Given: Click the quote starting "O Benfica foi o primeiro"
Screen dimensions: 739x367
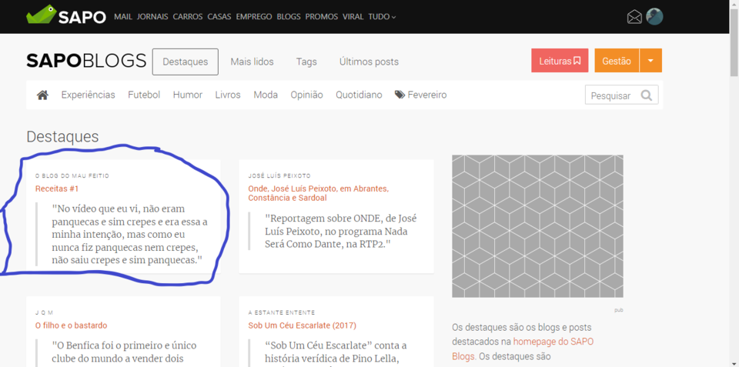Looking at the screenshot, I should coord(125,352).
